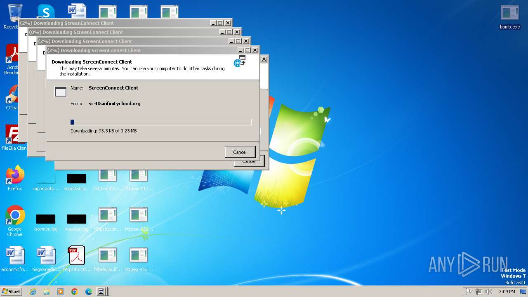Open the bomb.exe desktop icon
528x297 pixels.
[x=510, y=17]
